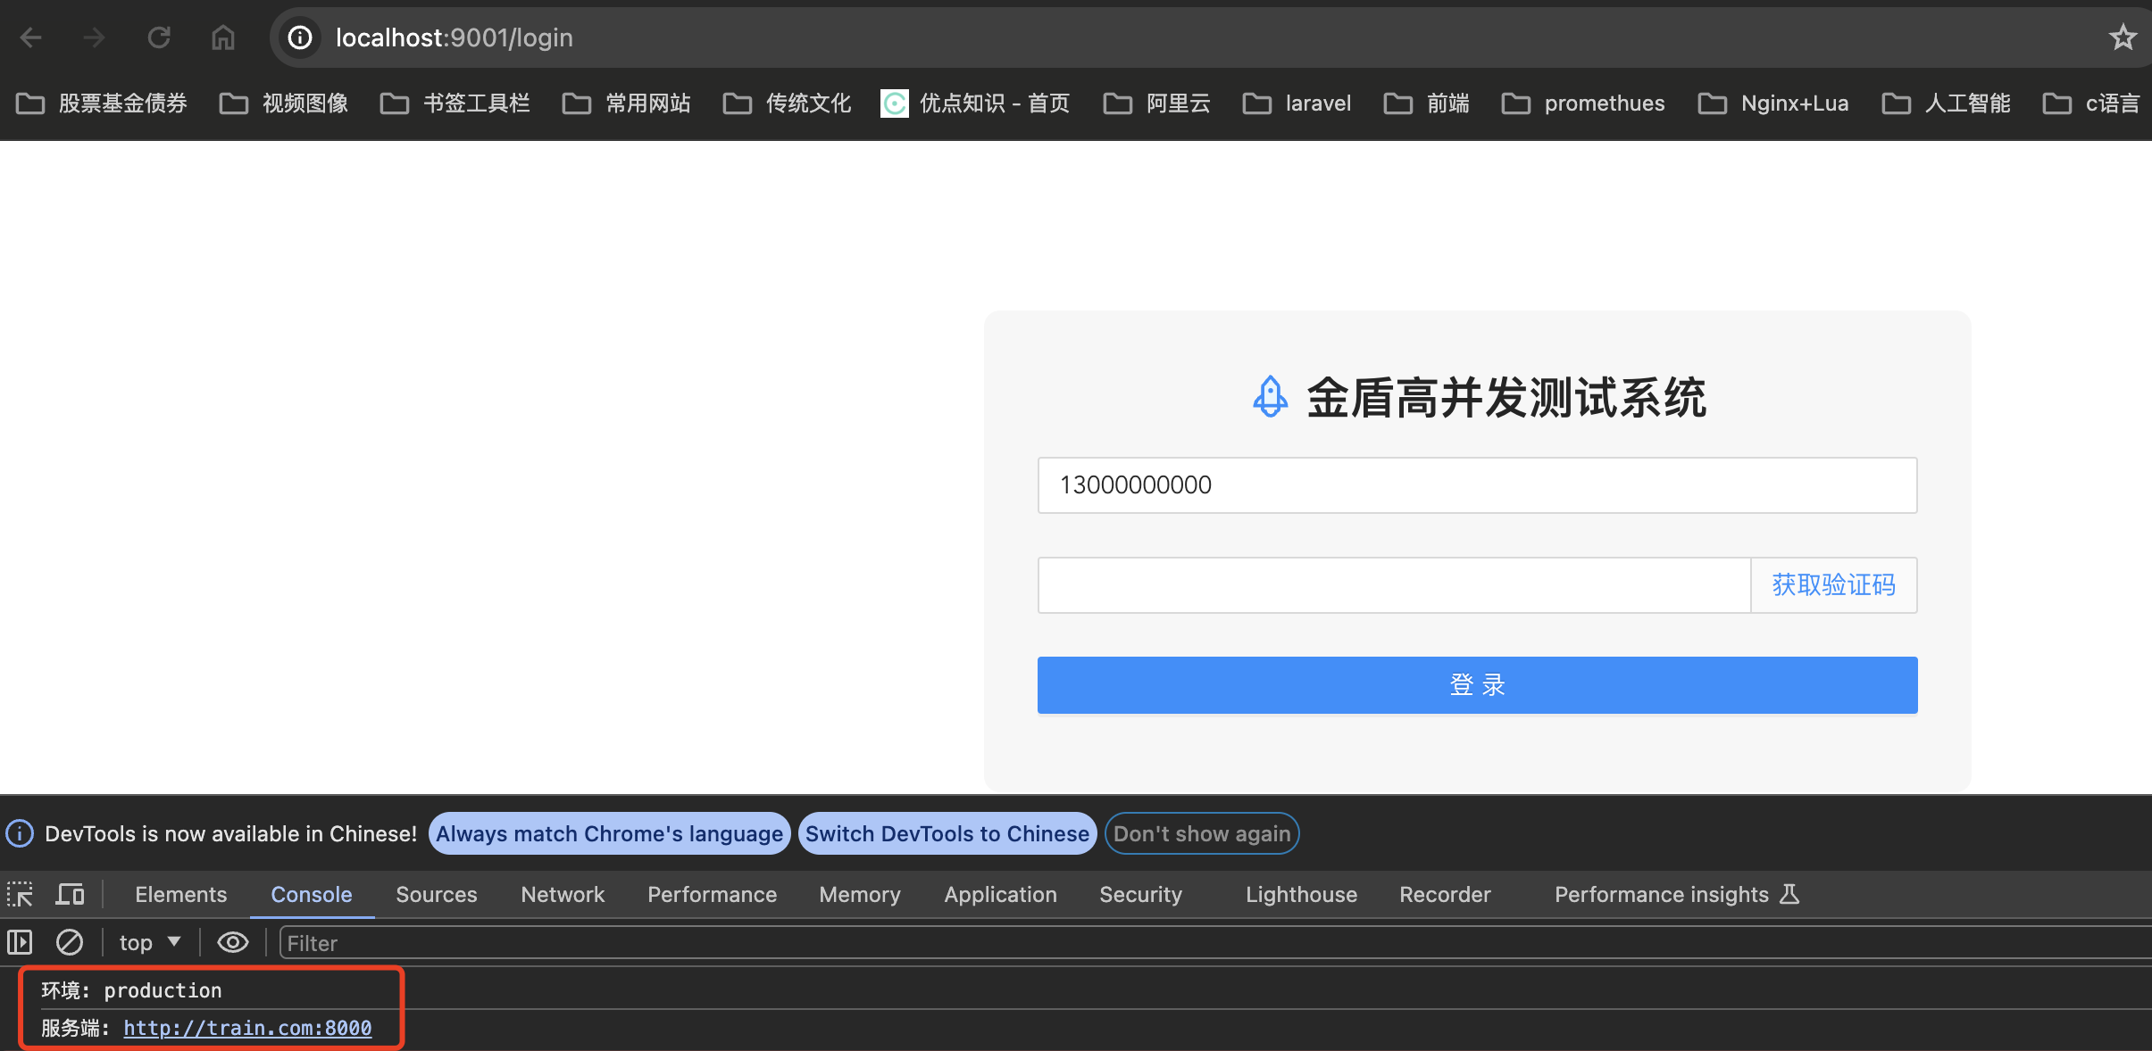Open the 前端 bookmark folder
This screenshot has height=1051, width=2152.
1427,103
